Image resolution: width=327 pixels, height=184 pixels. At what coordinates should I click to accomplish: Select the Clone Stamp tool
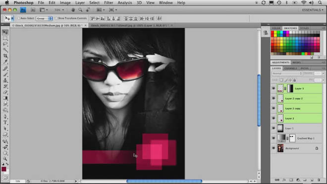[x=5, y=80]
